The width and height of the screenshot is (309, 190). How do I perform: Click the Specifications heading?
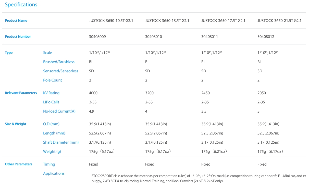click(21, 5)
